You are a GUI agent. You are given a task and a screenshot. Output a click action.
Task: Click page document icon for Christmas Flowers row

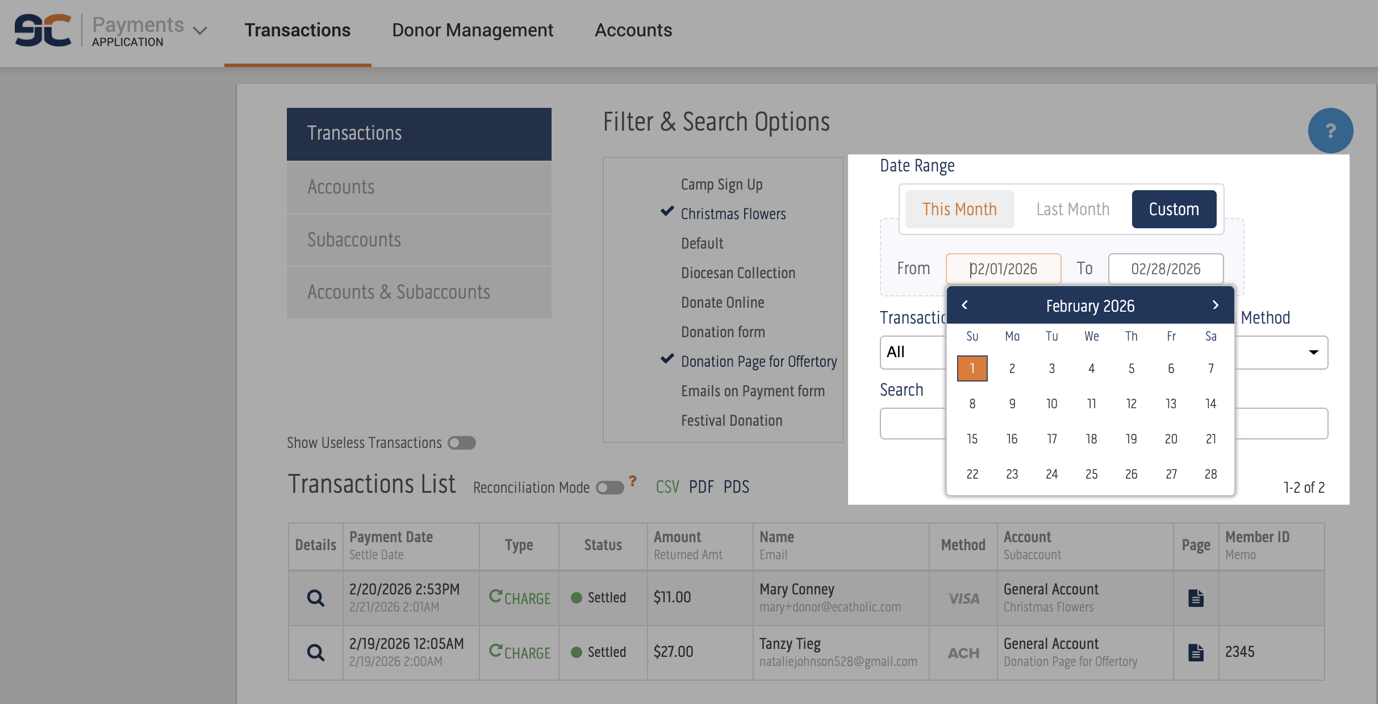click(1196, 598)
